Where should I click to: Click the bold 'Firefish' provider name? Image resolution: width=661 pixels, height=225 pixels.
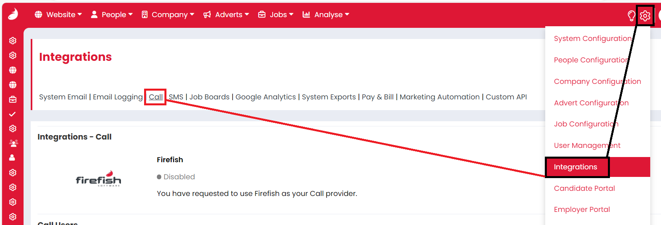coord(170,160)
